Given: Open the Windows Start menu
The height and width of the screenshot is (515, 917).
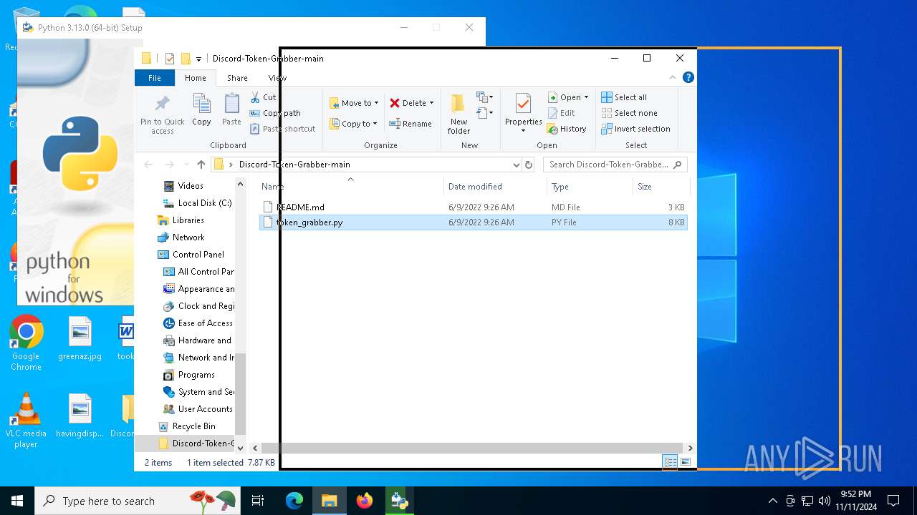Looking at the screenshot, I should (x=17, y=501).
